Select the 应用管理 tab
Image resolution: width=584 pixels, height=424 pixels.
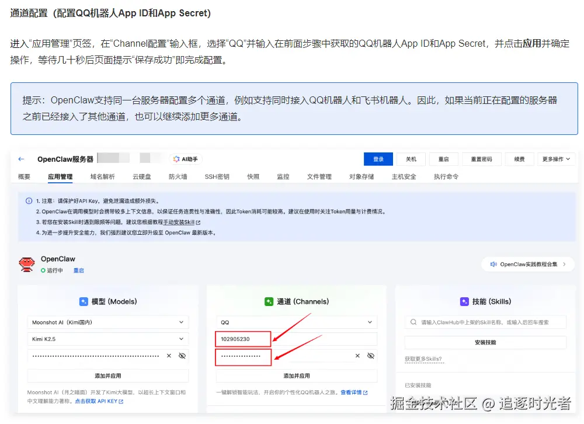tap(60, 176)
